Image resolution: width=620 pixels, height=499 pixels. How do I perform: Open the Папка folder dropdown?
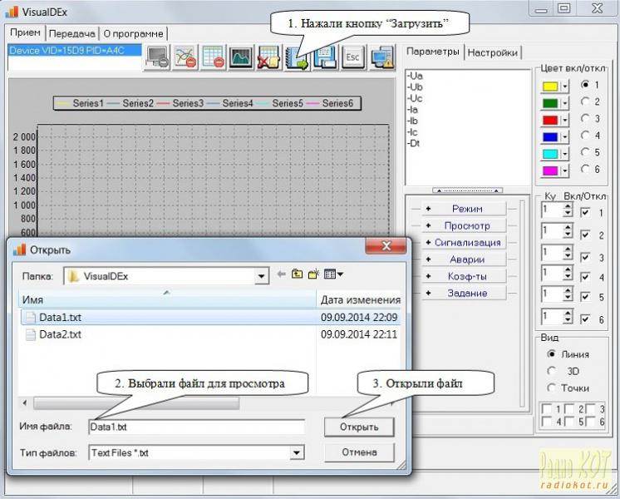[261, 275]
